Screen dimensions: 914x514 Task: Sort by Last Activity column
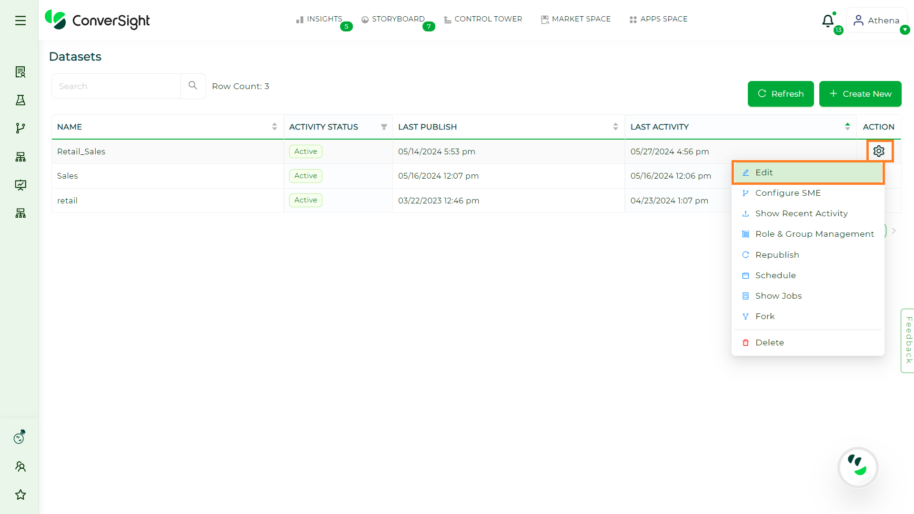tap(847, 126)
